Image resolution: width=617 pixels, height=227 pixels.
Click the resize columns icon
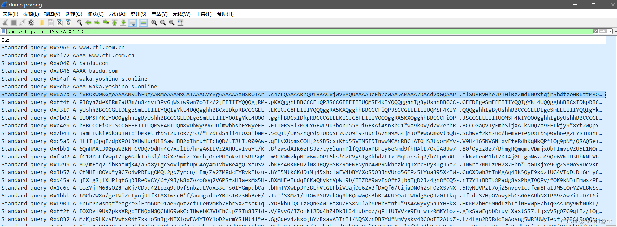tap(181, 23)
